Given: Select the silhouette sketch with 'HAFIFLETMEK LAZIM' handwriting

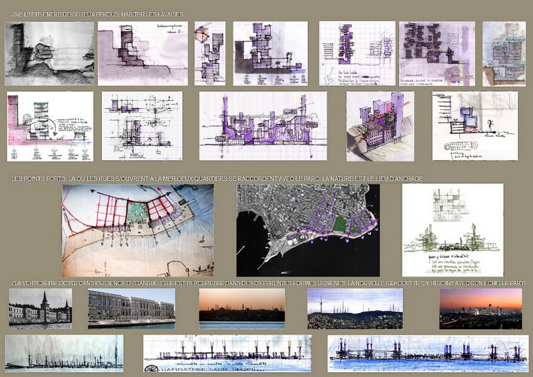Looking at the screenshot, I should (227, 353).
